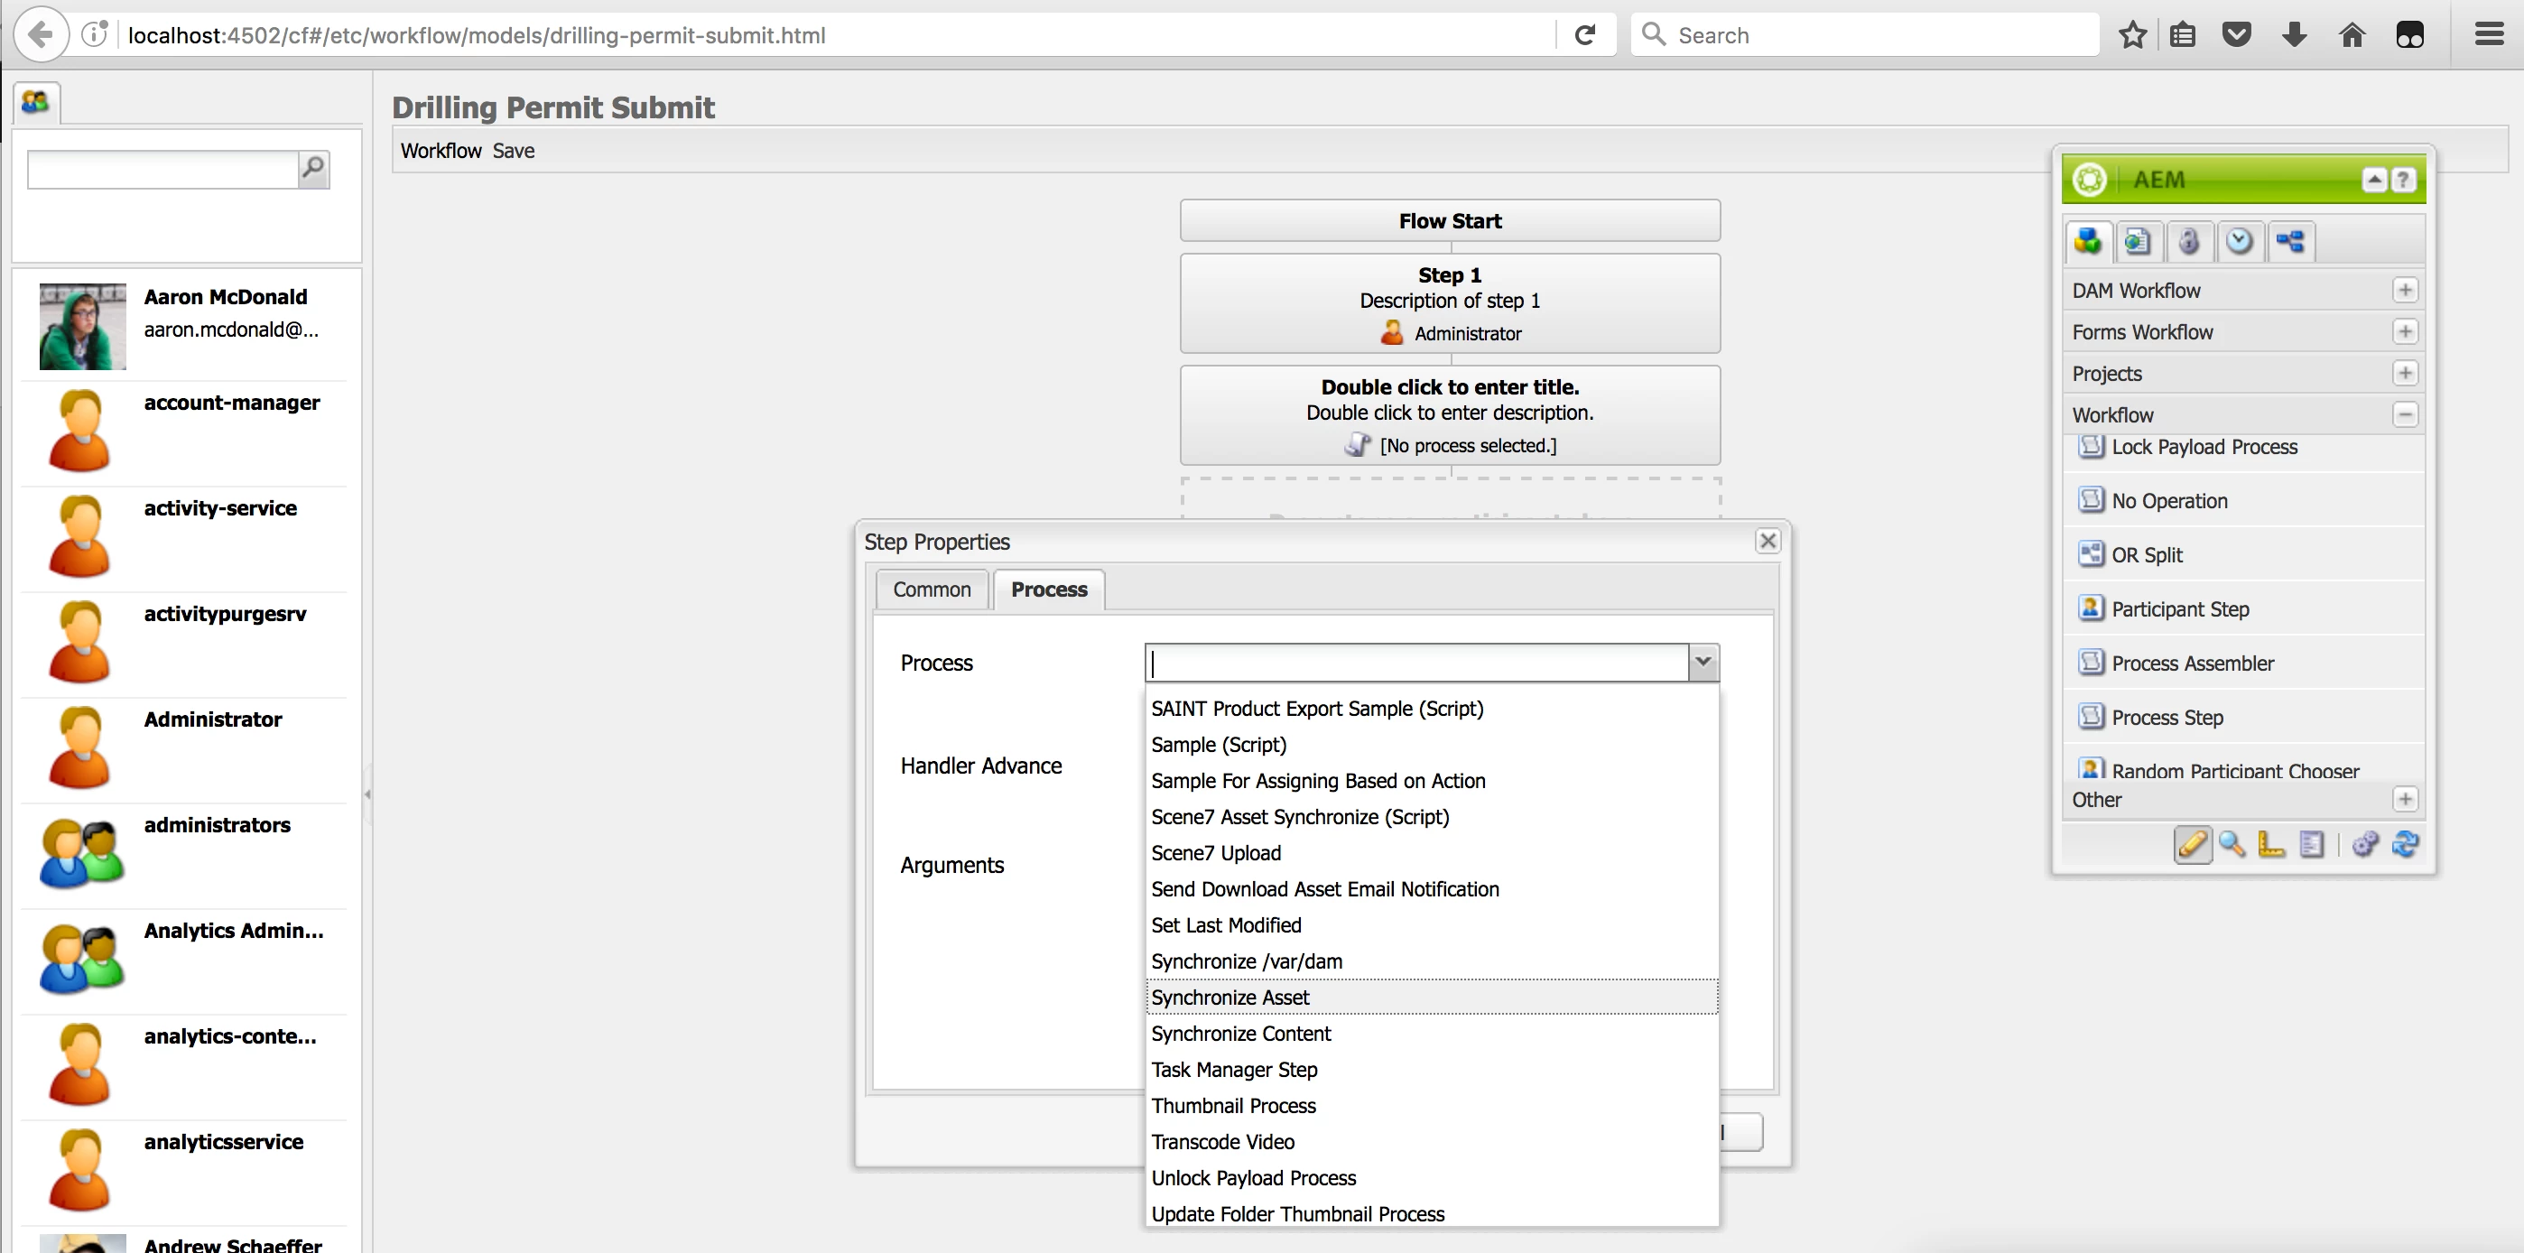This screenshot has height=1253, width=2524.
Task: Open the sidekick Versioning clock tab
Action: (2240, 241)
